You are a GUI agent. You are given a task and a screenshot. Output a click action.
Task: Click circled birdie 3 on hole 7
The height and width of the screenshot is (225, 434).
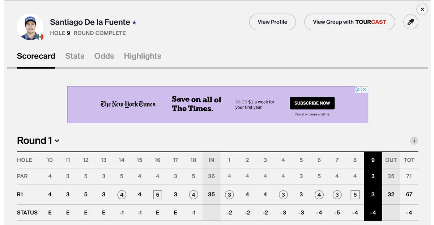pos(337,195)
